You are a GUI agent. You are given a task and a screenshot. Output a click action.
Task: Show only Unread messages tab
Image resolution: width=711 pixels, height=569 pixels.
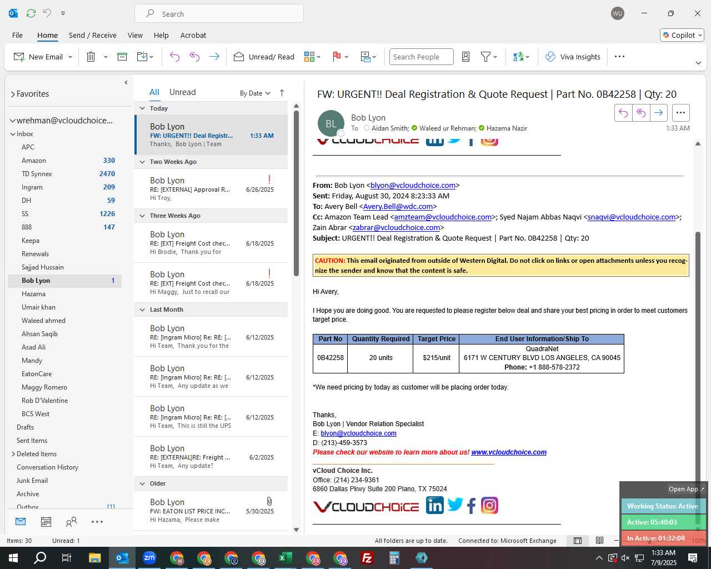[183, 92]
